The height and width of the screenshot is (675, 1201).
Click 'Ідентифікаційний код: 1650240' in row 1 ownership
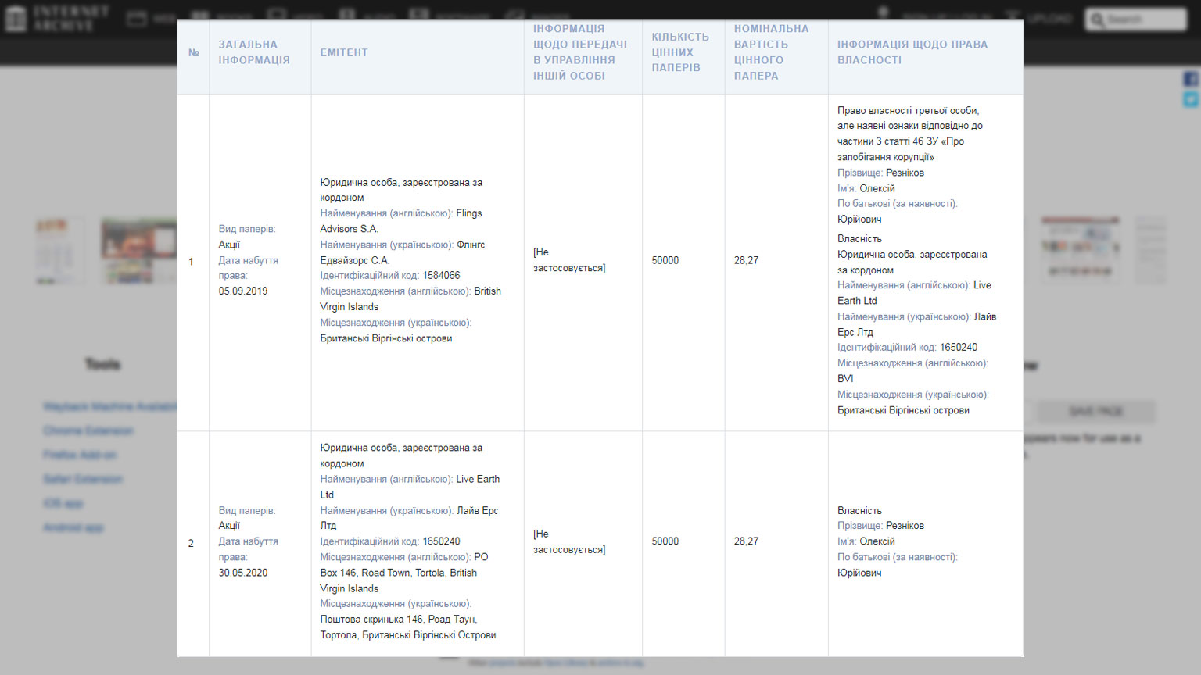(x=907, y=348)
